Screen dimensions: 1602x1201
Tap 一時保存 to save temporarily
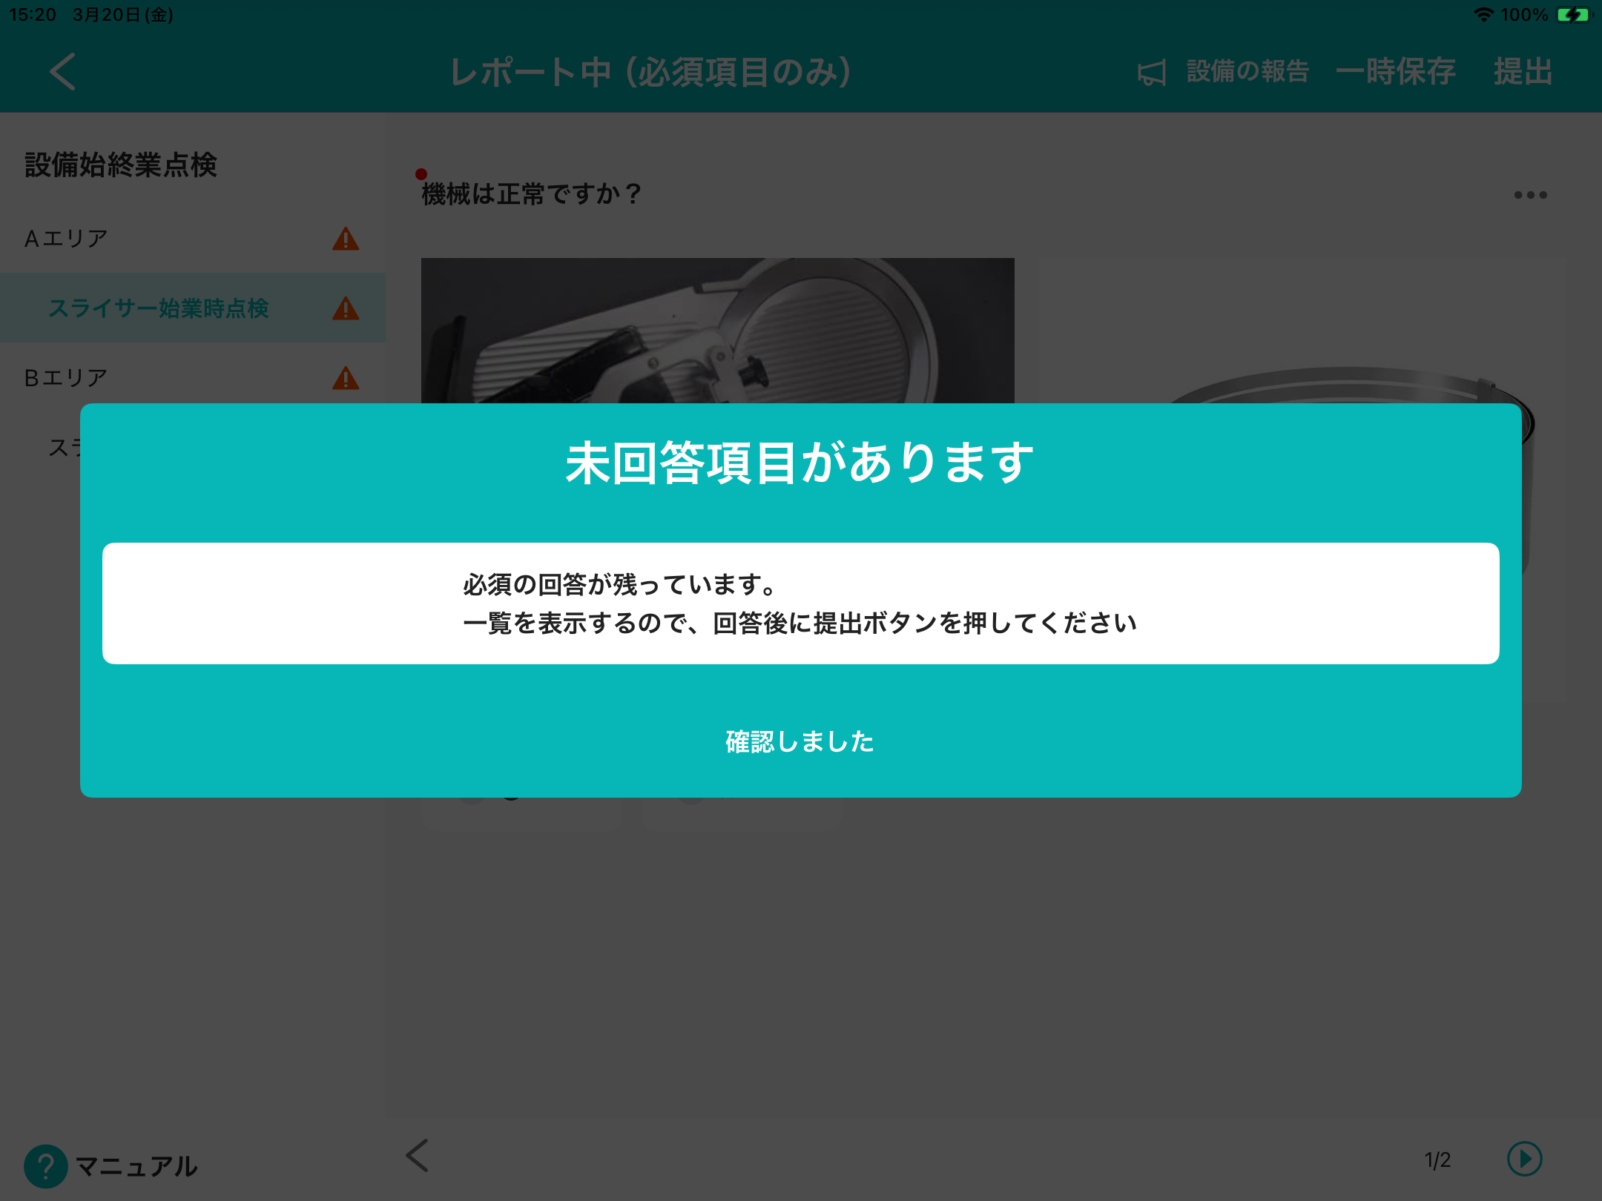(x=1395, y=72)
